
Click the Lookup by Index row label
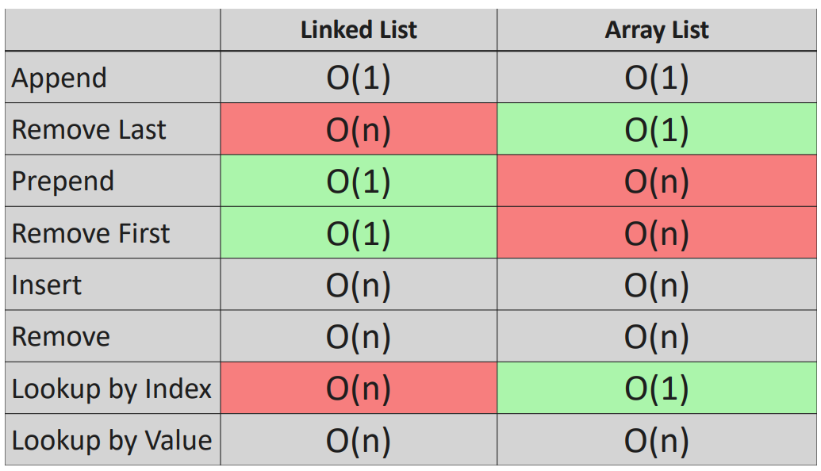(x=112, y=389)
